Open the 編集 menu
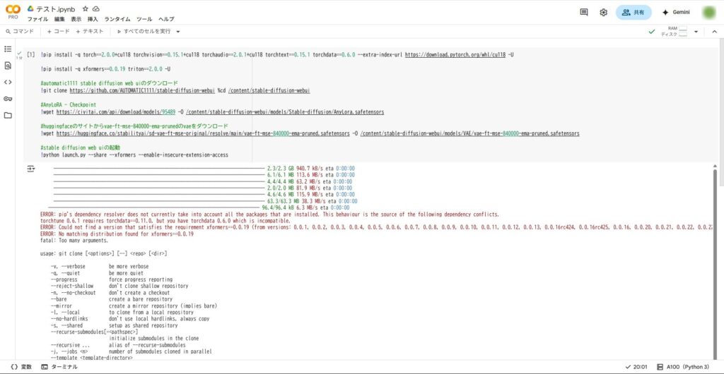Screen dimensions: 724x374 [59, 19]
